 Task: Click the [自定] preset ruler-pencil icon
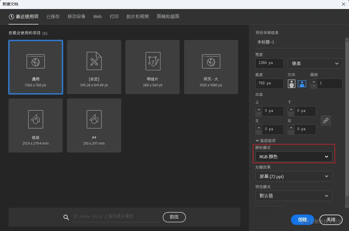pos(94,61)
